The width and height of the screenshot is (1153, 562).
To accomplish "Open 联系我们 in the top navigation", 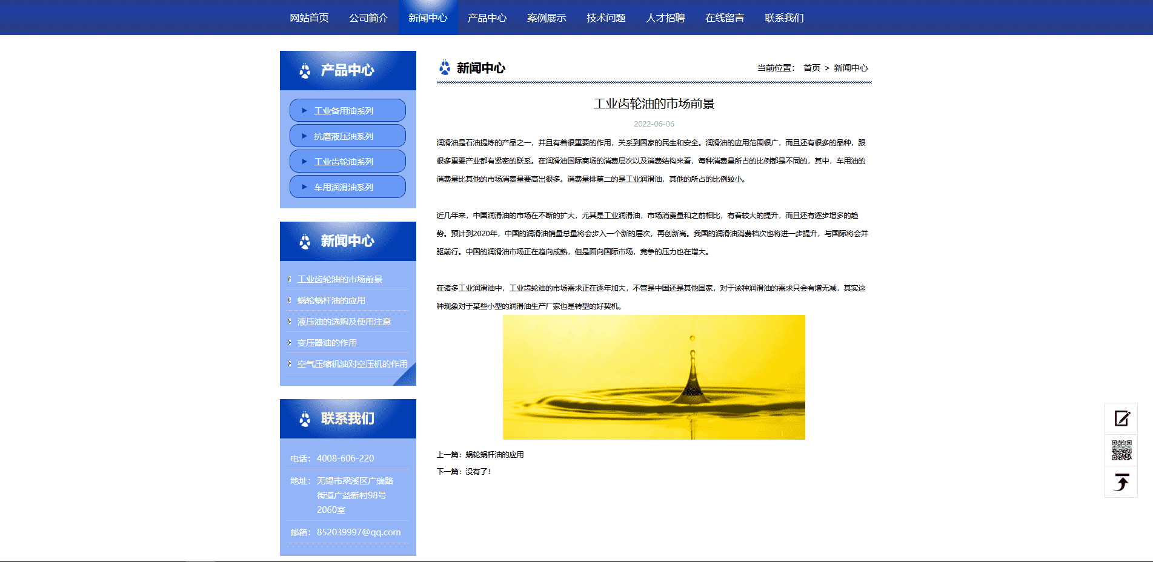I will [x=784, y=18].
